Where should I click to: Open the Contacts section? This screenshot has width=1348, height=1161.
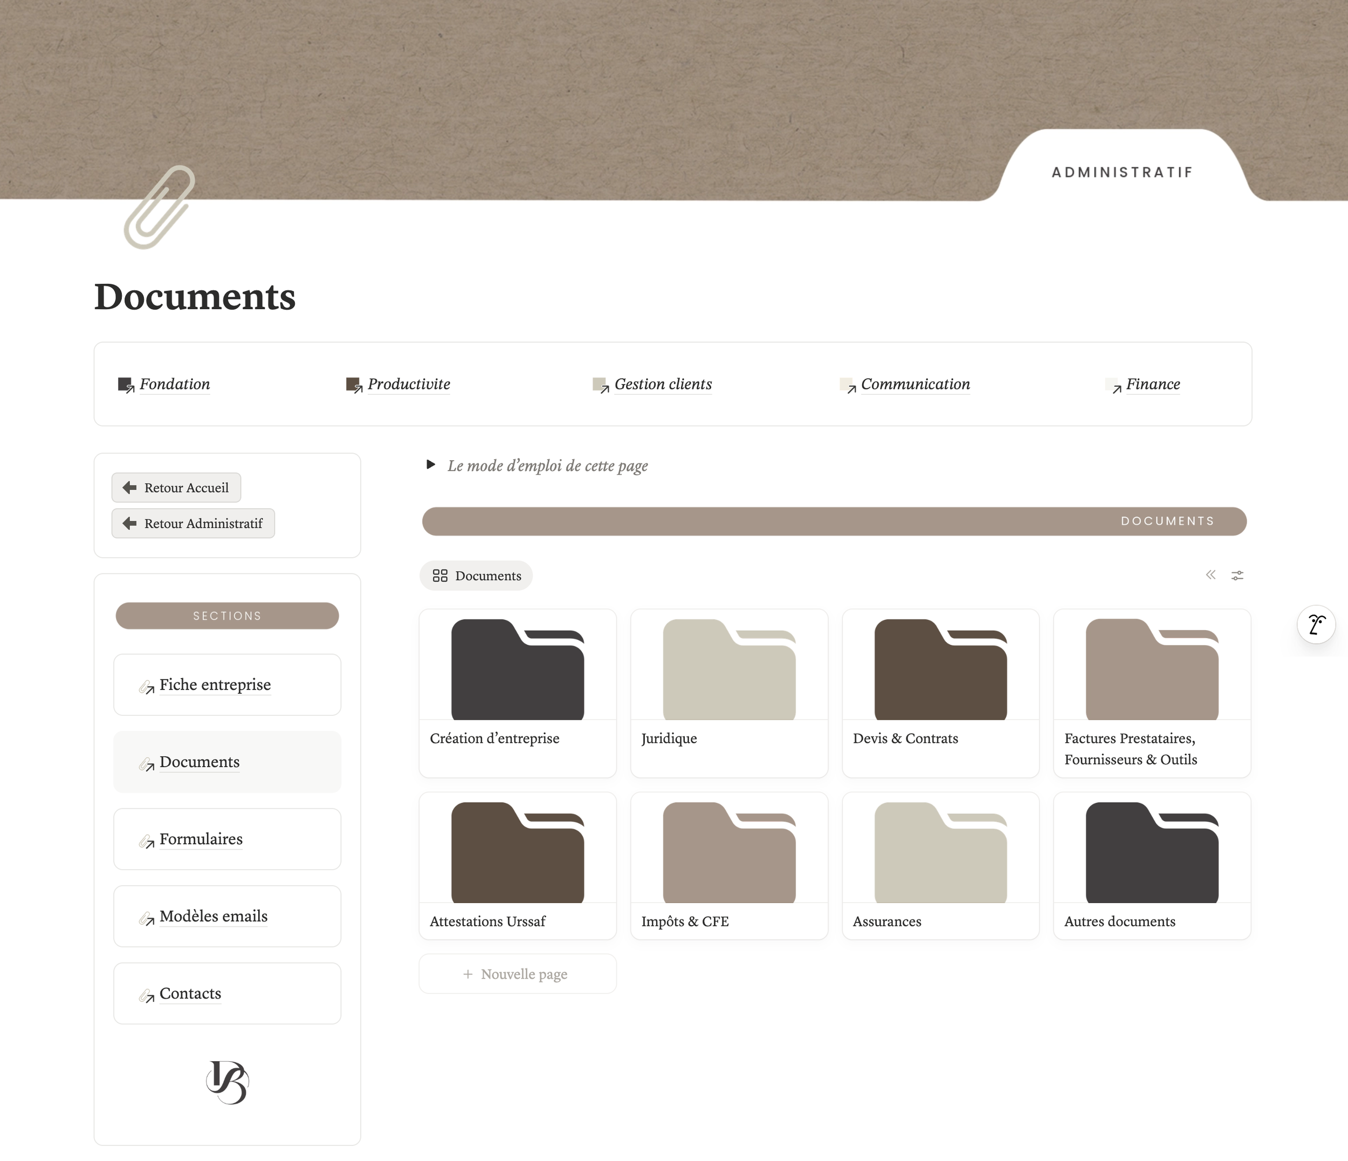point(227,994)
